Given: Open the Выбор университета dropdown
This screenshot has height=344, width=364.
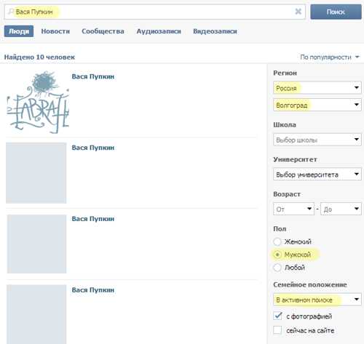Looking at the screenshot, I should pyautogui.click(x=317, y=175).
